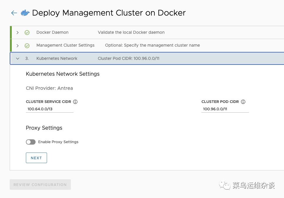Click the back arrow beside the page title

click(x=14, y=13)
